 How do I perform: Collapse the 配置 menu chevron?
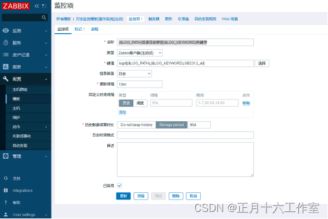click(x=46, y=79)
